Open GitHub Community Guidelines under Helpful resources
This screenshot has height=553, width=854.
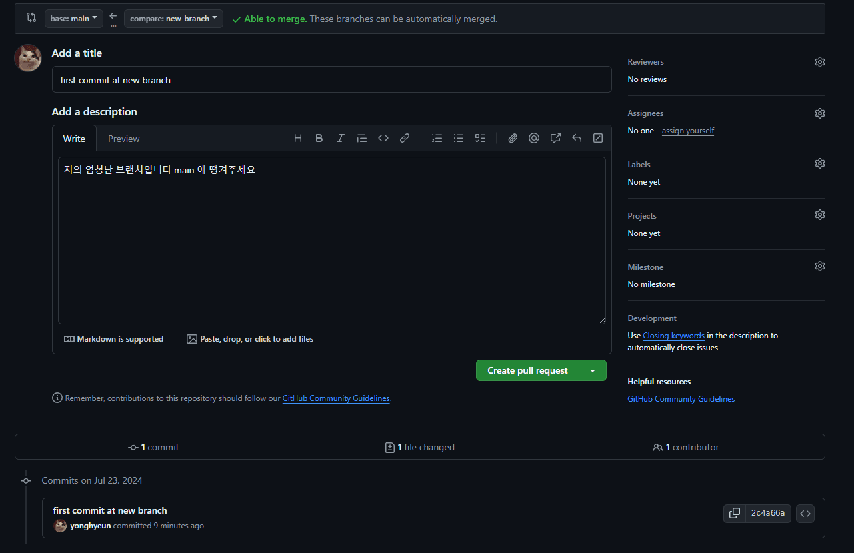click(681, 399)
